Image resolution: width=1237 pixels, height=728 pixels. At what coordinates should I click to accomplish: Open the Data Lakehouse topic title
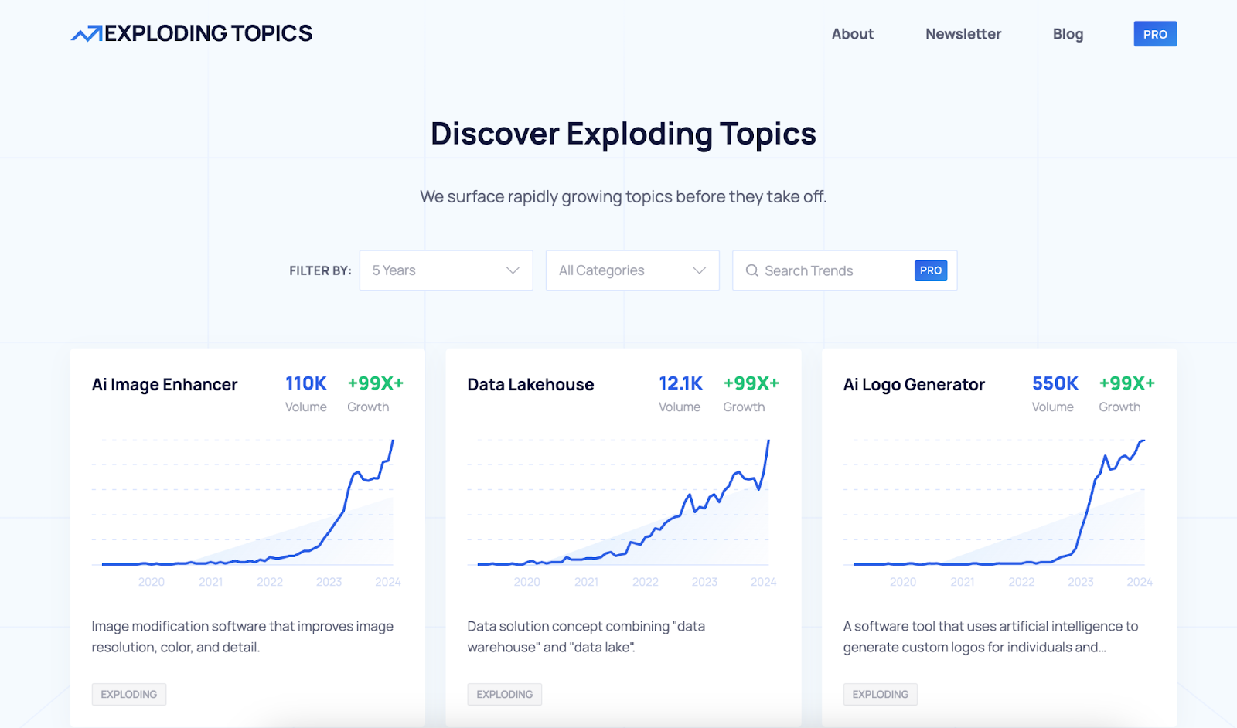(530, 385)
